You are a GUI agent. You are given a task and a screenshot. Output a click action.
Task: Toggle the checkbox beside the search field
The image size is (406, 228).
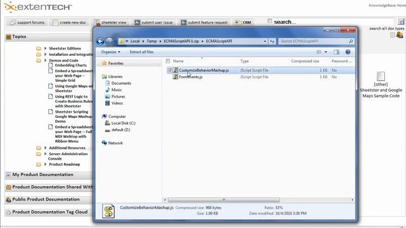click(270, 21)
